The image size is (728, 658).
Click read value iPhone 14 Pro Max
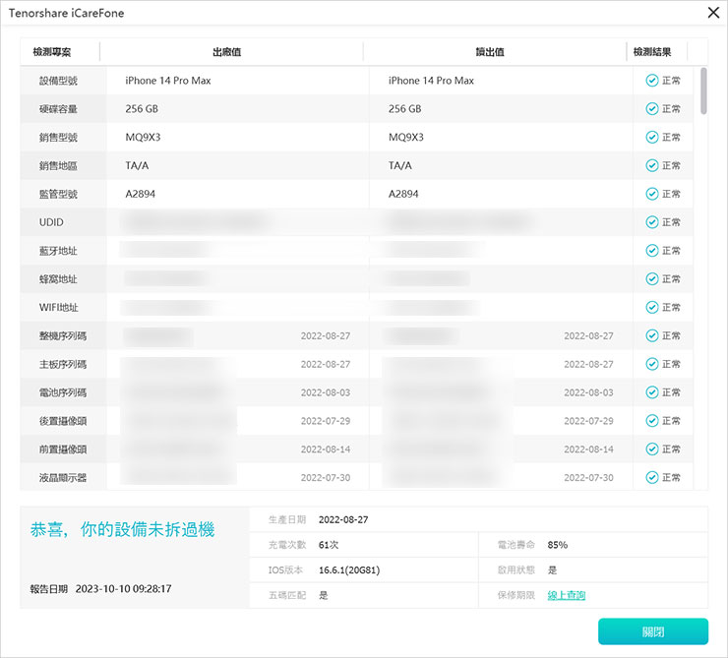click(x=431, y=81)
